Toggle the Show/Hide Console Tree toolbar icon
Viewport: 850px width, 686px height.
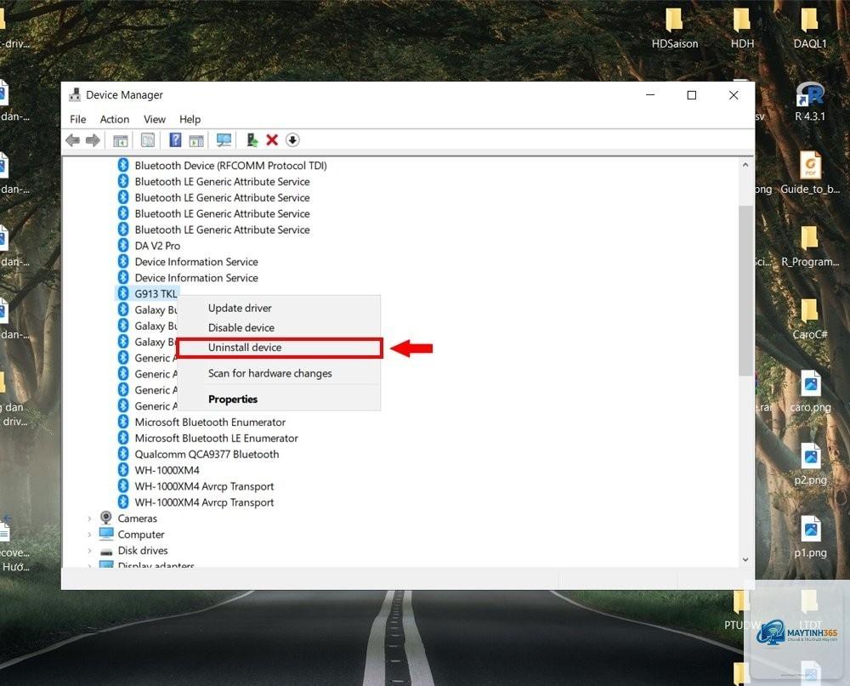[121, 140]
